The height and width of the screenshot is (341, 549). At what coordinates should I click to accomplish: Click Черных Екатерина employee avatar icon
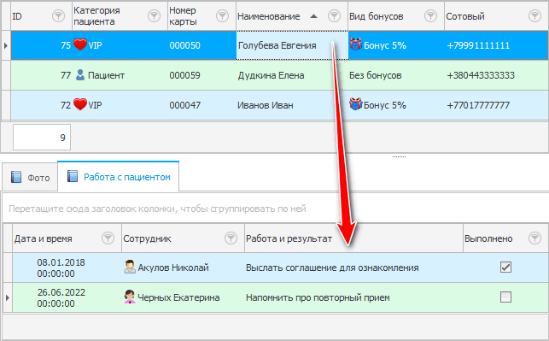click(x=130, y=297)
